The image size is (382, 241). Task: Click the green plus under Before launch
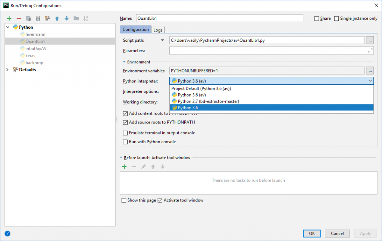pos(125,166)
